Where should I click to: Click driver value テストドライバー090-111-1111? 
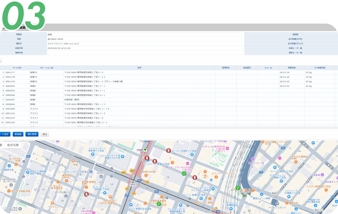pos(63,43)
